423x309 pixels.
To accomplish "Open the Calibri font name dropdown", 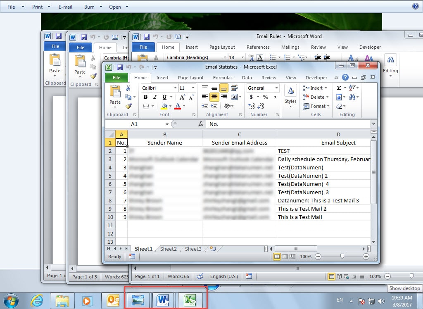I will (x=175, y=88).
